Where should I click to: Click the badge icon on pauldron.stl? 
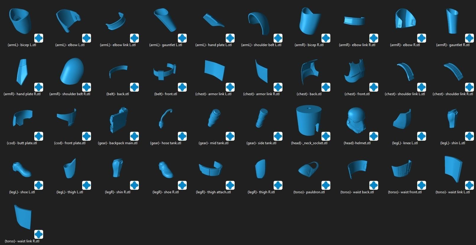[326, 185]
